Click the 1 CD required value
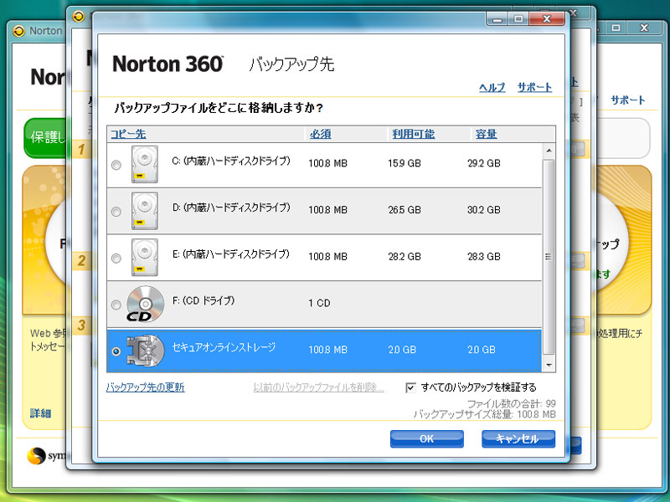This screenshot has height=502, width=670. point(319,304)
